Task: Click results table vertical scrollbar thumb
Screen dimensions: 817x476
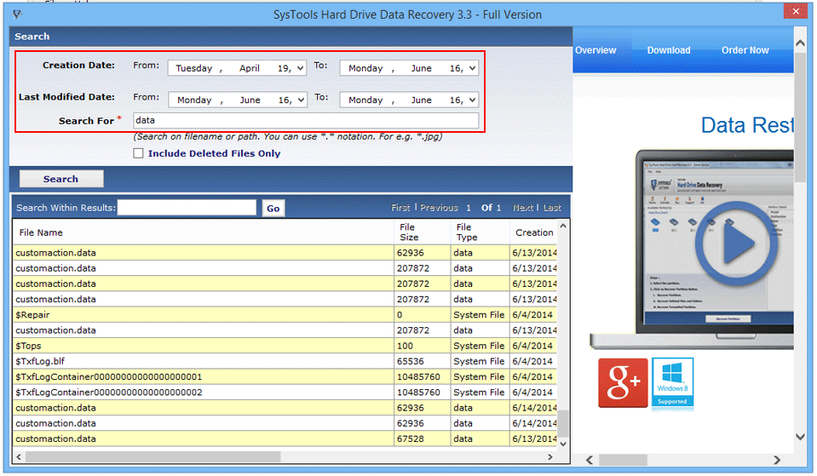Action: tap(563, 423)
